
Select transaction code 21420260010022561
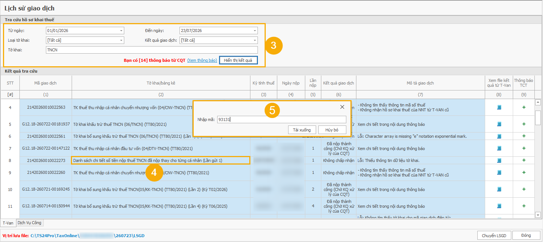coord(46,136)
